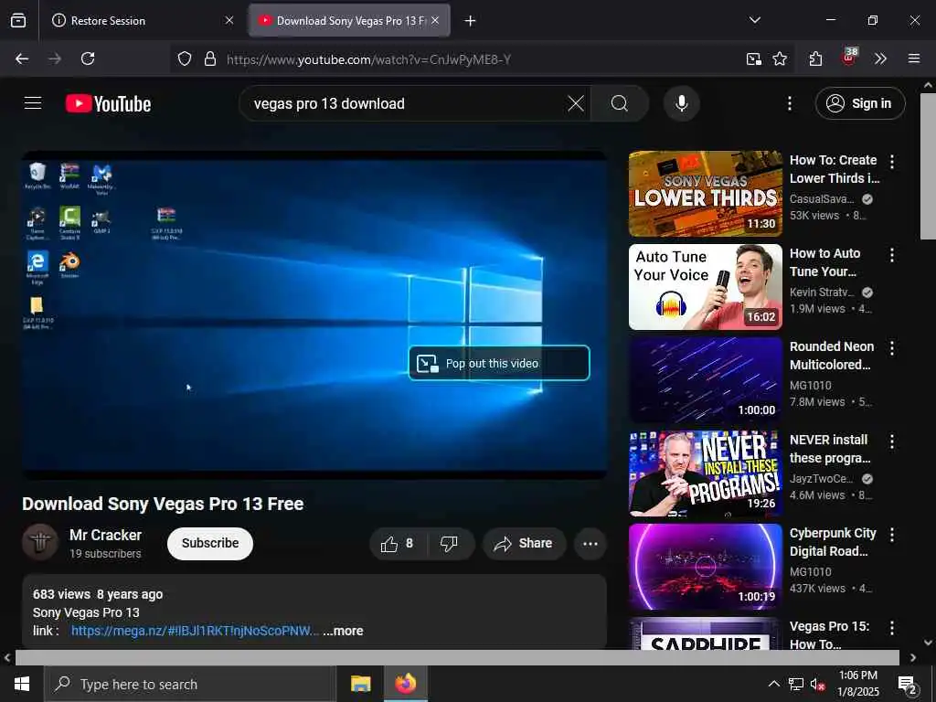The image size is (936, 702).
Task: Play NEVER Install These Programs thumbnail
Action: (705, 473)
